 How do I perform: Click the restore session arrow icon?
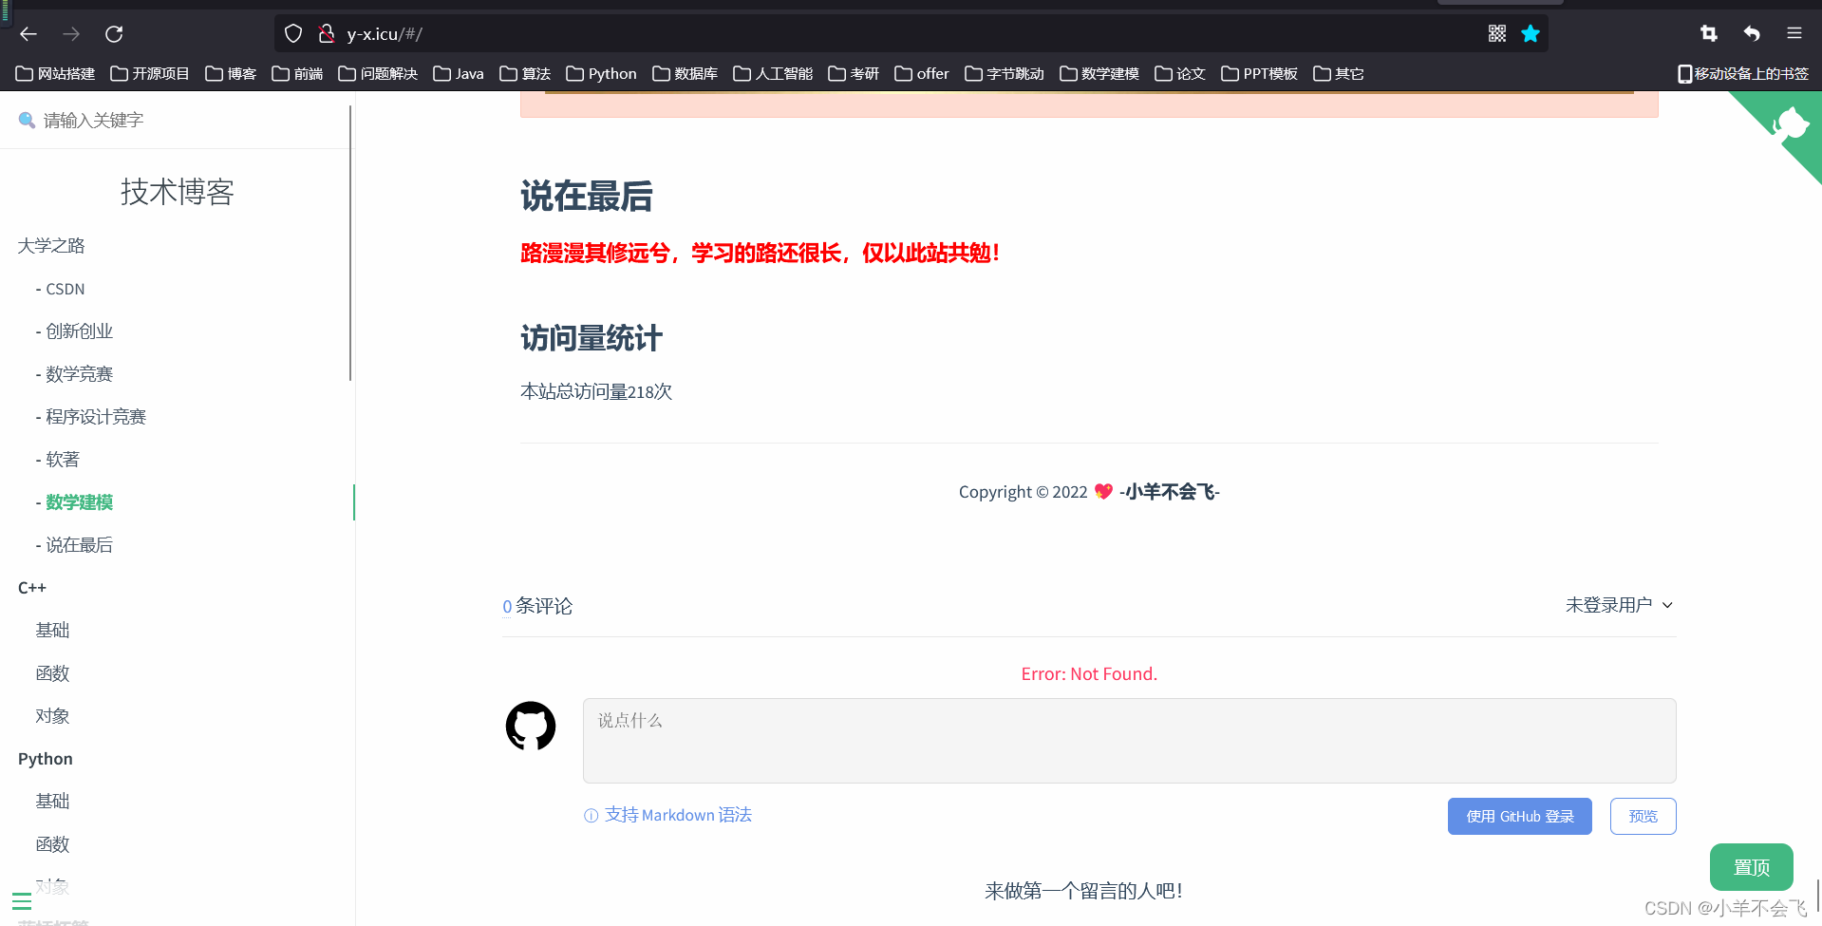click(x=1751, y=33)
